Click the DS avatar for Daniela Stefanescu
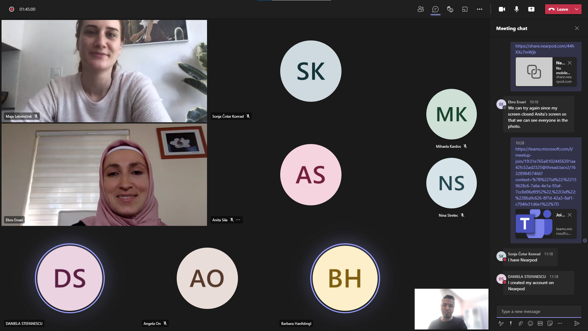This screenshot has height=331, width=588. (70, 278)
